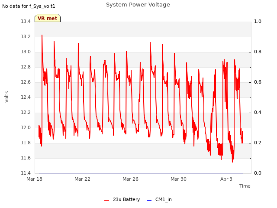Click the 12.4 left axis value
The width and height of the screenshot is (277, 208).
point(26,97)
